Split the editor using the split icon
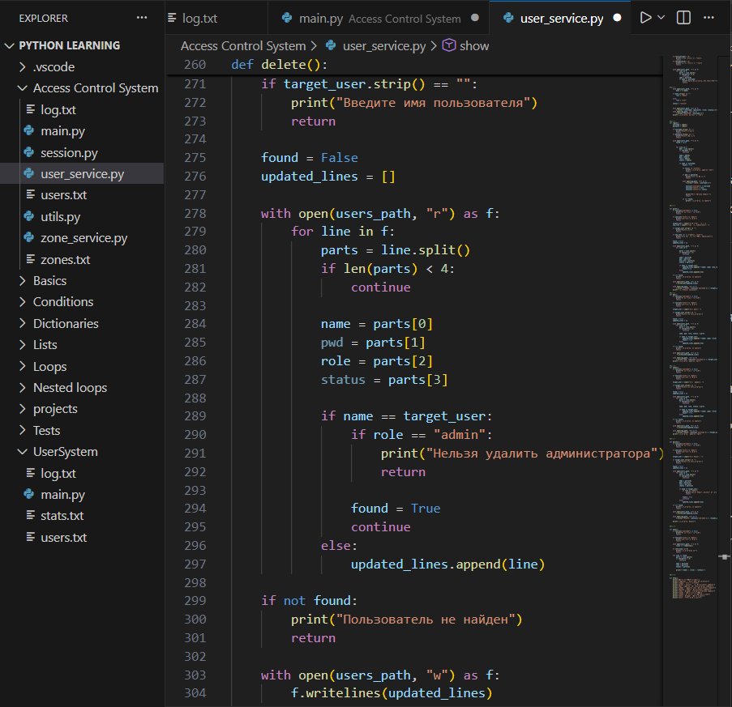 682,16
